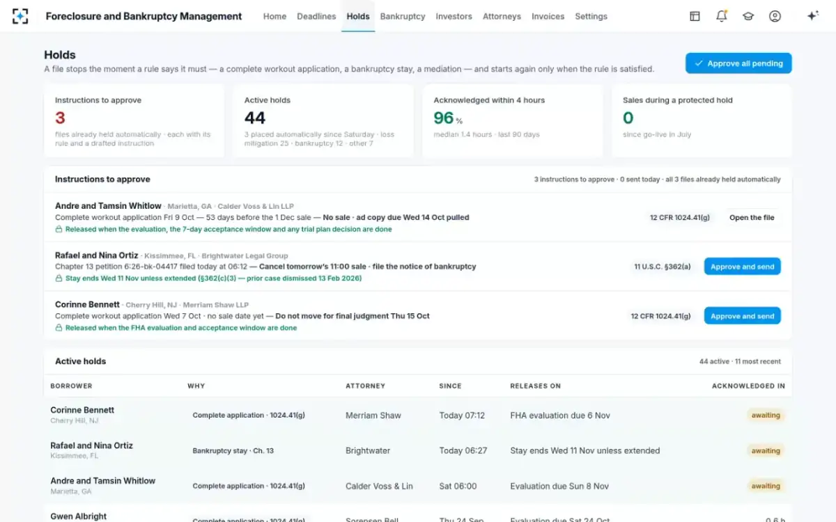Go to the Home tab
The height and width of the screenshot is (522, 836).
tap(274, 16)
